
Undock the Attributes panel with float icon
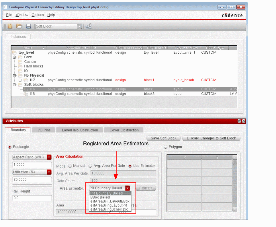pos(239,121)
